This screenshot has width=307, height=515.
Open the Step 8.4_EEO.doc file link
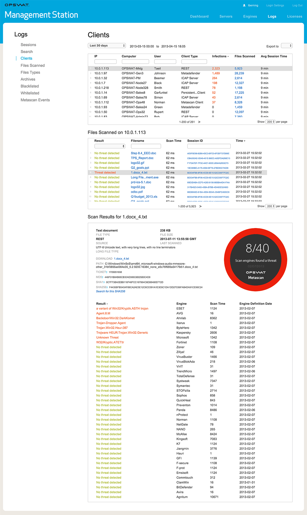click(143, 153)
